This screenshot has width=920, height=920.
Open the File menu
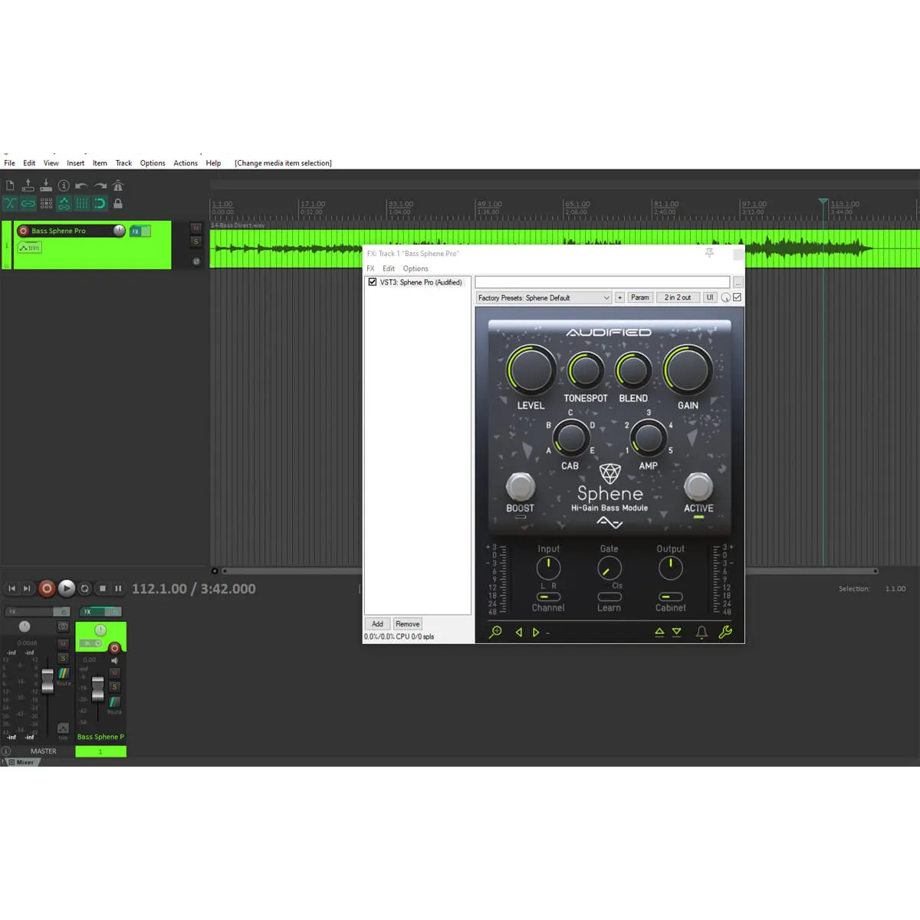(9, 163)
